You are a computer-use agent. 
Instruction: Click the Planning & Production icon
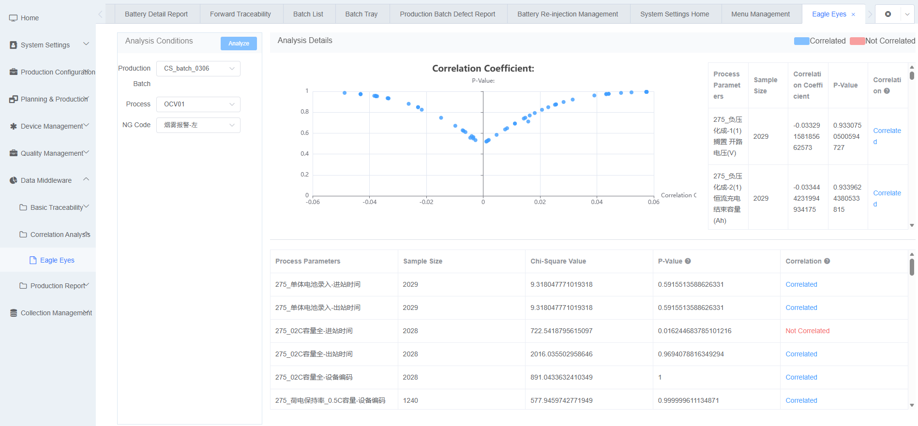tap(14, 99)
